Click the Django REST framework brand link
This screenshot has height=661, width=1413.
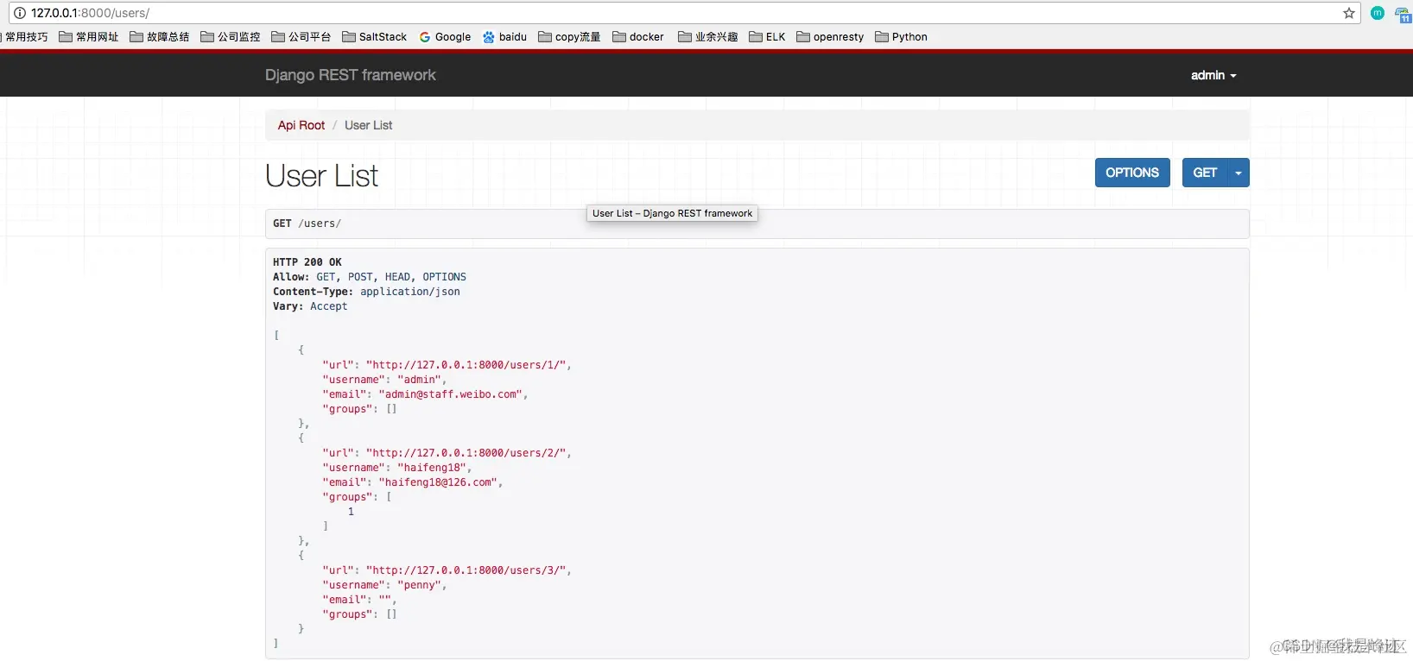click(x=351, y=75)
